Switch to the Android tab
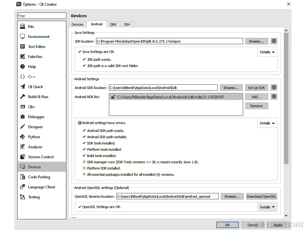The image size is (306, 230). (97, 24)
